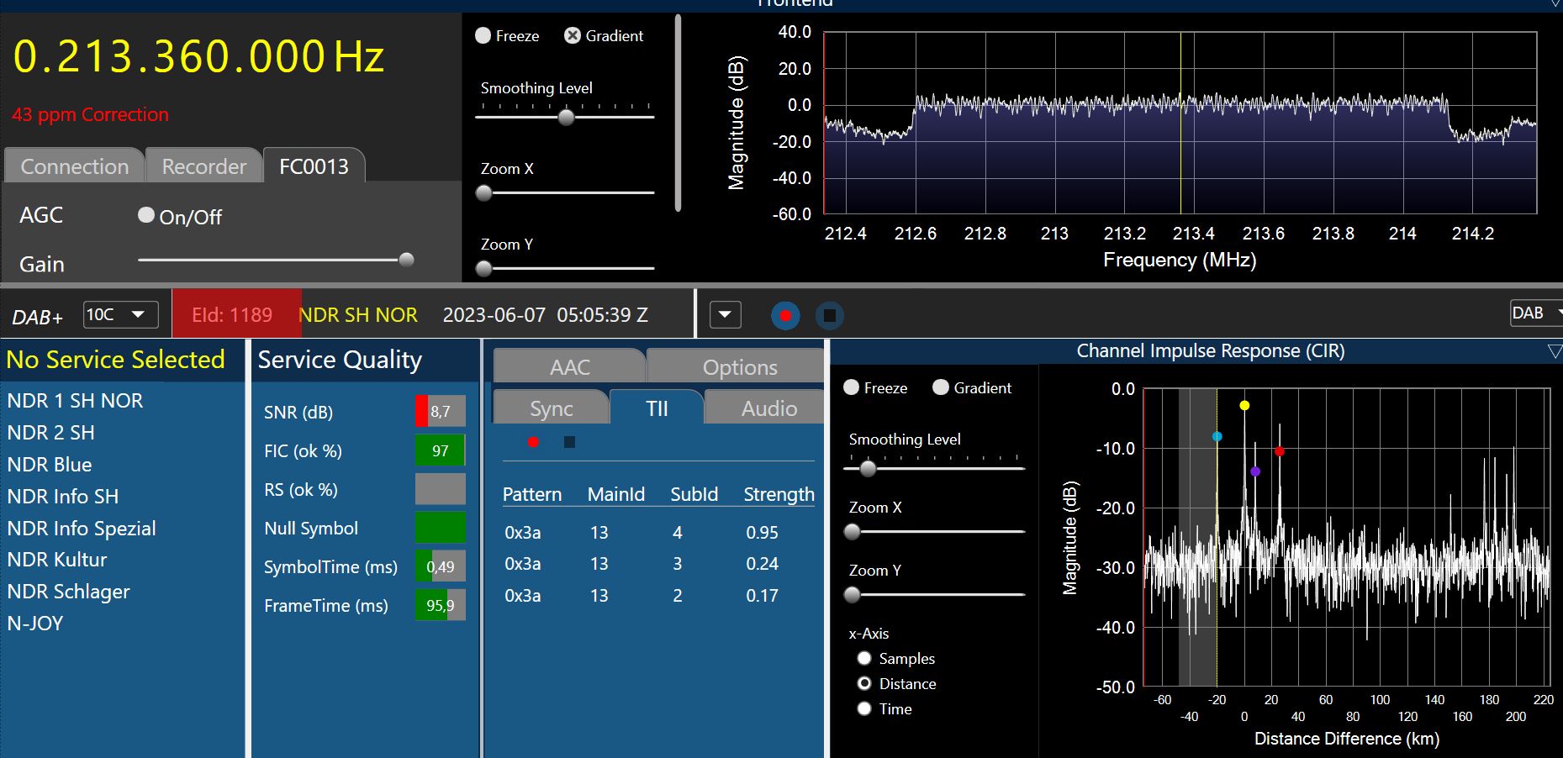Click the cyan peak marker in CIR plot

pyautogui.click(x=1217, y=437)
